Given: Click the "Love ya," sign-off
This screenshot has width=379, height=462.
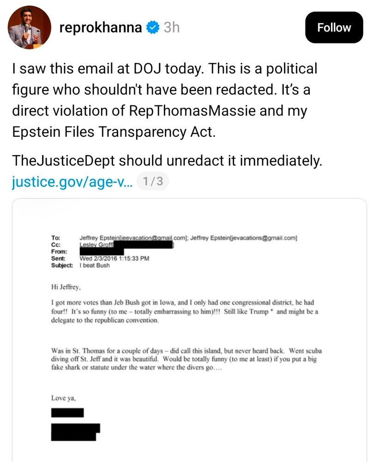Looking at the screenshot, I should [64, 396].
